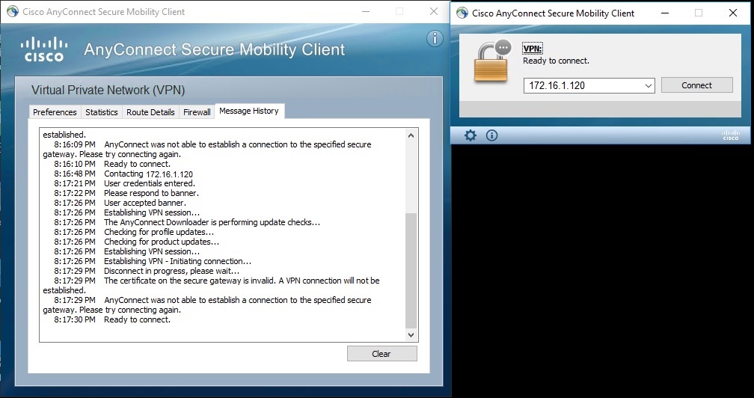
Task: Clear the message history log
Action: click(x=381, y=354)
